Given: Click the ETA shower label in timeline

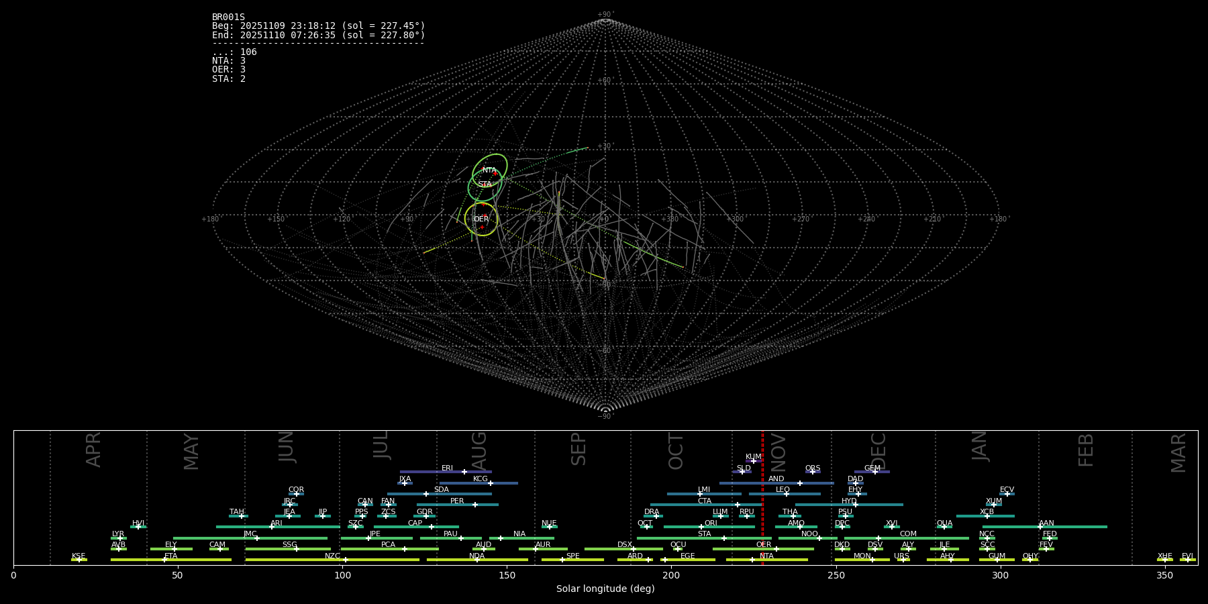Looking at the screenshot, I should click(x=171, y=556).
